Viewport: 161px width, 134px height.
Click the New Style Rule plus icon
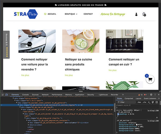(149, 102)
